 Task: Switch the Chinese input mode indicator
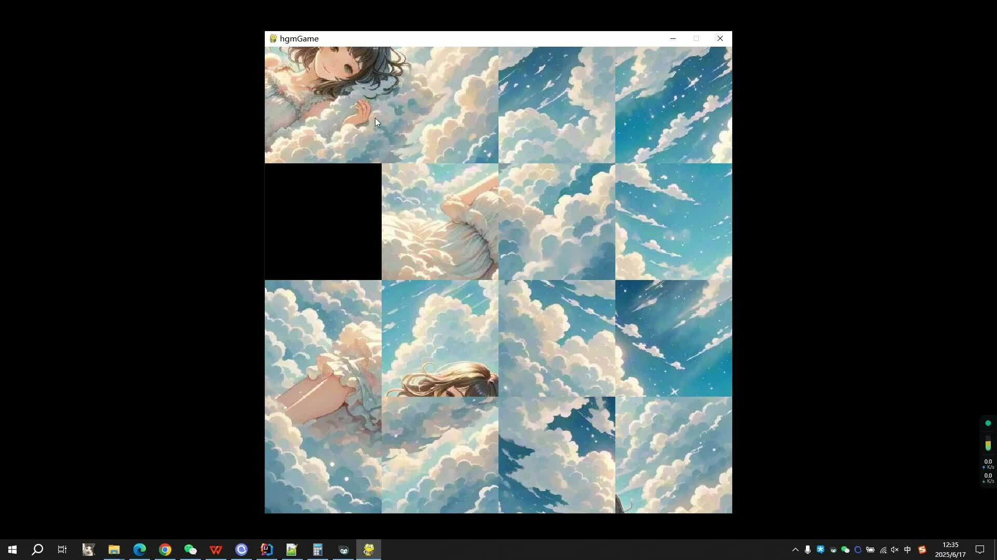tap(907, 550)
